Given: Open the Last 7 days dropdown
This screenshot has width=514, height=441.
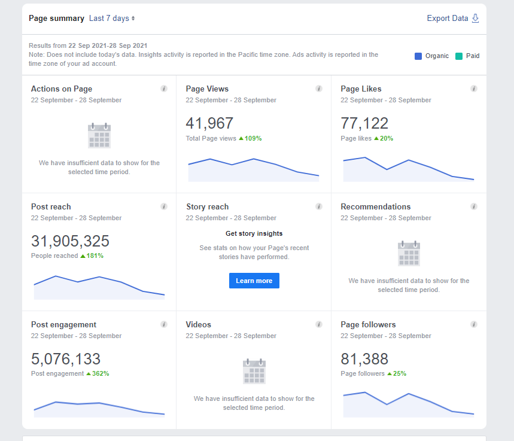Looking at the screenshot, I should (x=112, y=19).
